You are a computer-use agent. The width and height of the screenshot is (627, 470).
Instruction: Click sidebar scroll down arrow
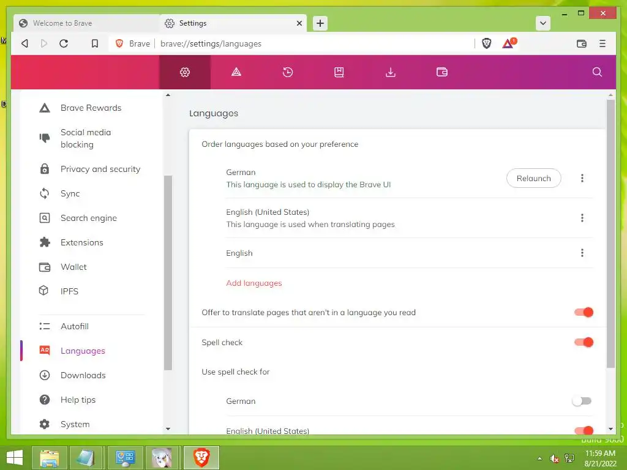pyautogui.click(x=168, y=429)
